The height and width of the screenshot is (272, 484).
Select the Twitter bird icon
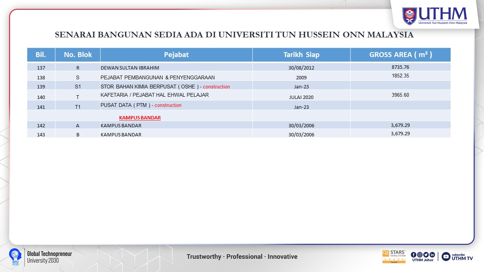(426, 255)
